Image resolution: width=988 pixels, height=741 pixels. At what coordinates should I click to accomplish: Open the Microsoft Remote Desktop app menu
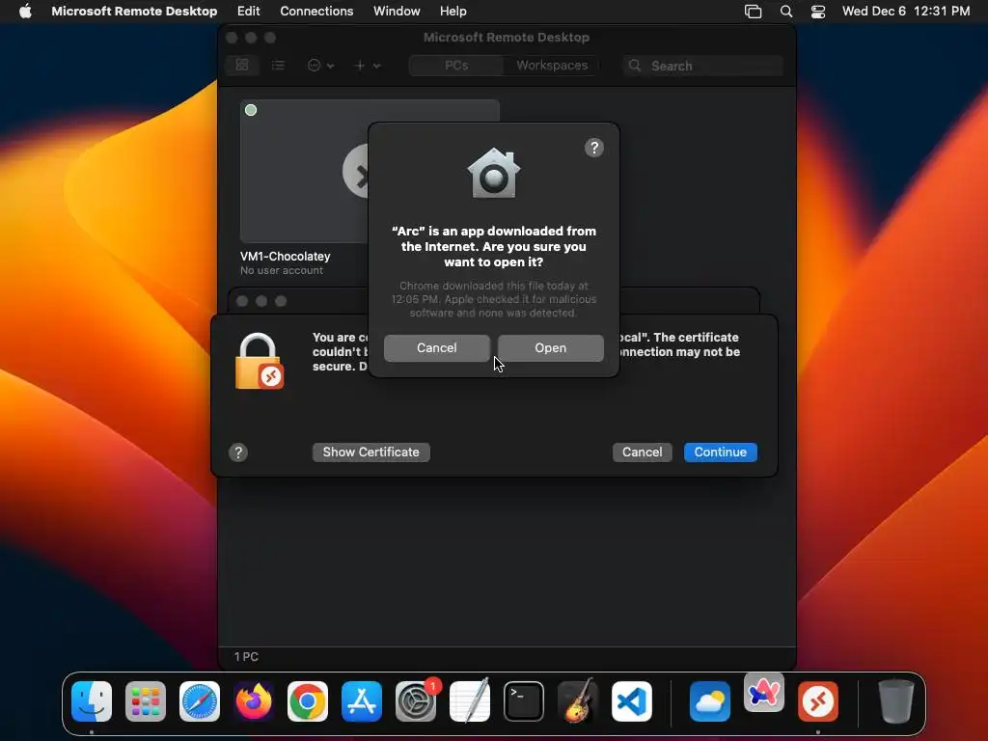134,11
